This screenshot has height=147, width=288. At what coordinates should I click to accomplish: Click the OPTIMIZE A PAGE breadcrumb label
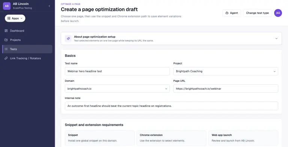pos(70,4)
